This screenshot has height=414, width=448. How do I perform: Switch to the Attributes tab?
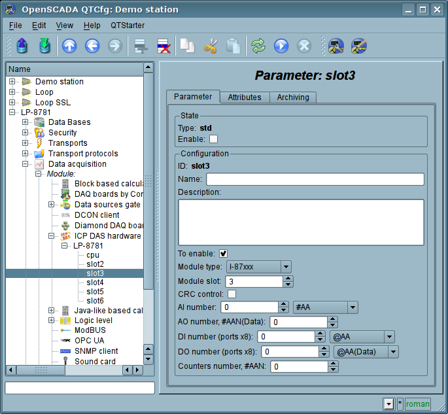(244, 97)
